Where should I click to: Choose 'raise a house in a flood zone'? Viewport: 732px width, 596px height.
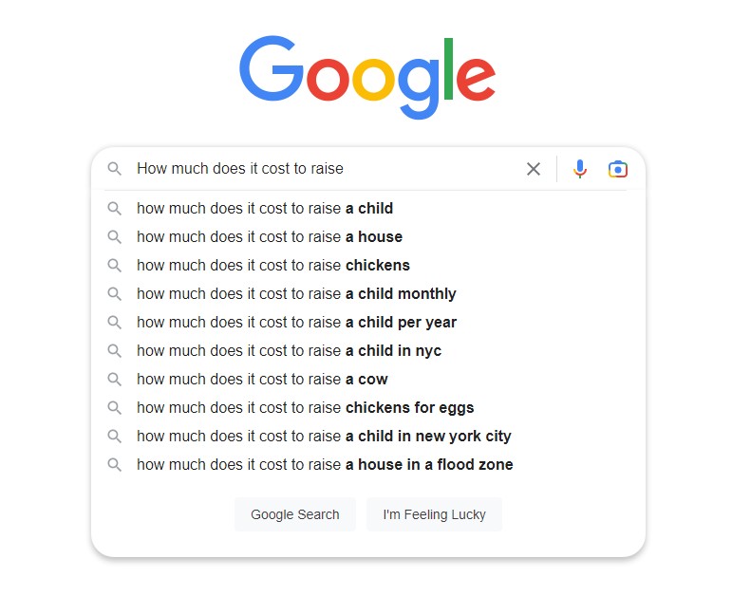click(x=367, y=464)
